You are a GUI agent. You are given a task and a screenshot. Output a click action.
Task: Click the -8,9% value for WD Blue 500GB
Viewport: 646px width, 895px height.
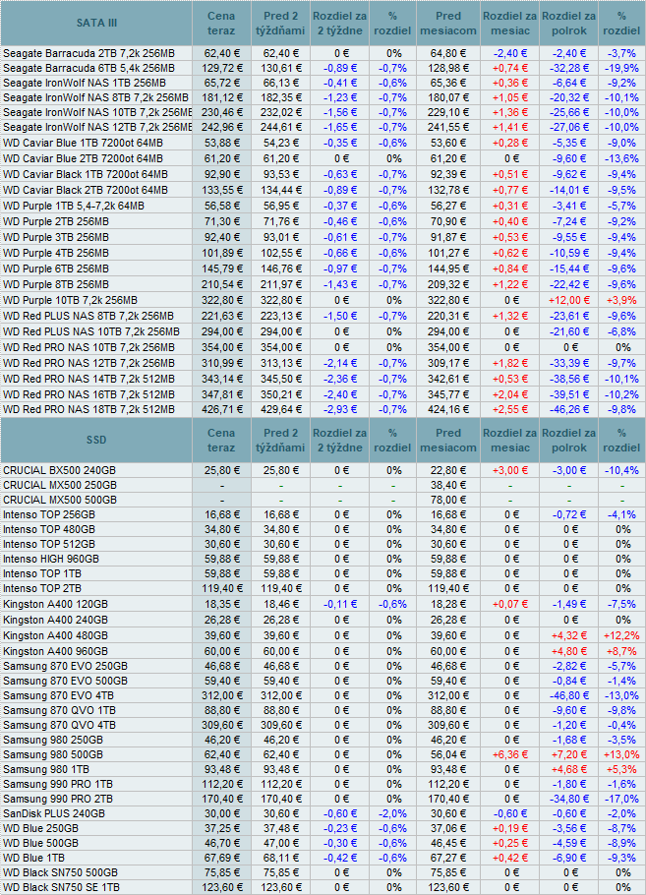621,844
